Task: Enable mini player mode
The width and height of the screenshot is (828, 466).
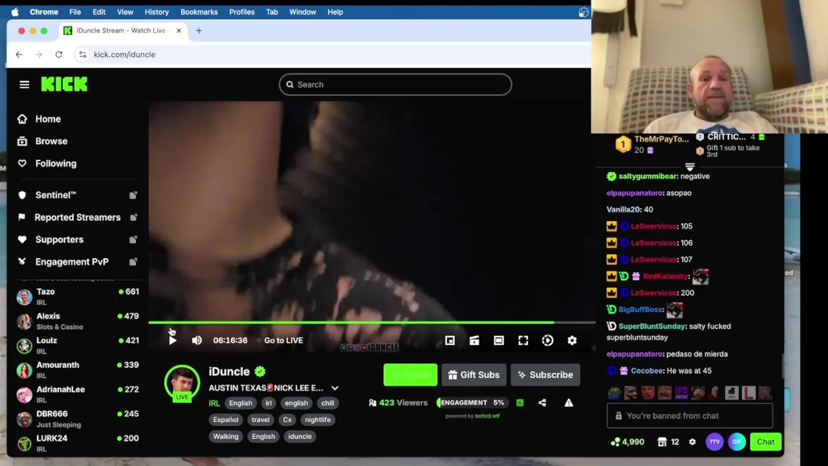Action: pyautogui.click(x=450, y=340)
